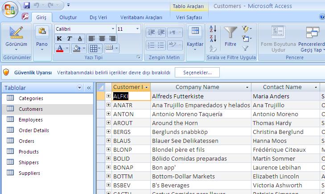Apply the red font color

pos(60,48)
